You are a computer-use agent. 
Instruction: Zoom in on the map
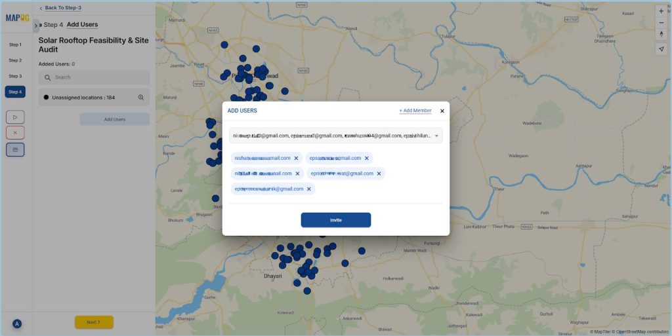click(661, 11)
